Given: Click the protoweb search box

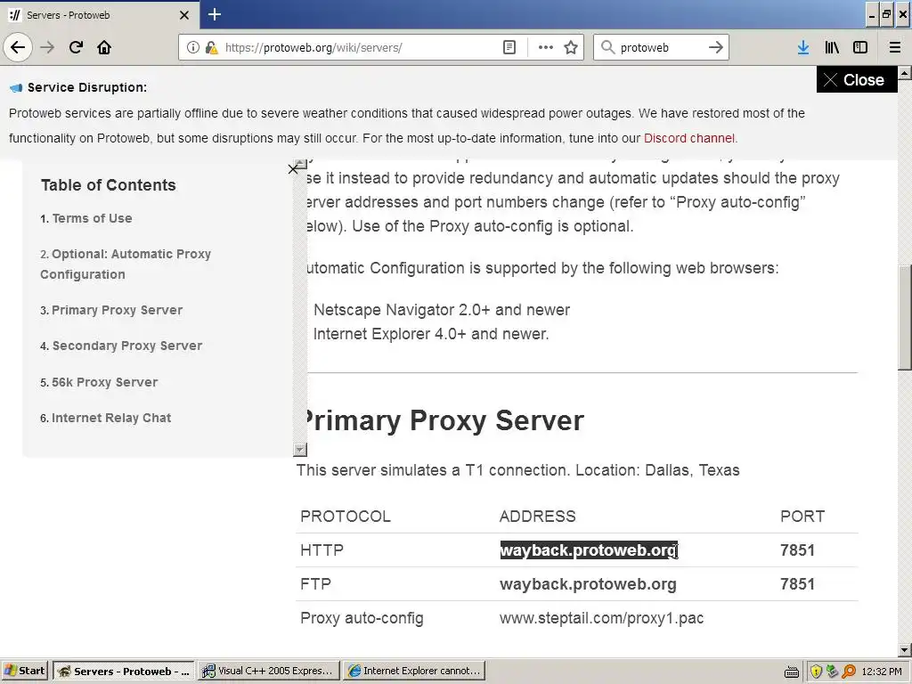Looking at the screenshot, I should coord(662,47).
